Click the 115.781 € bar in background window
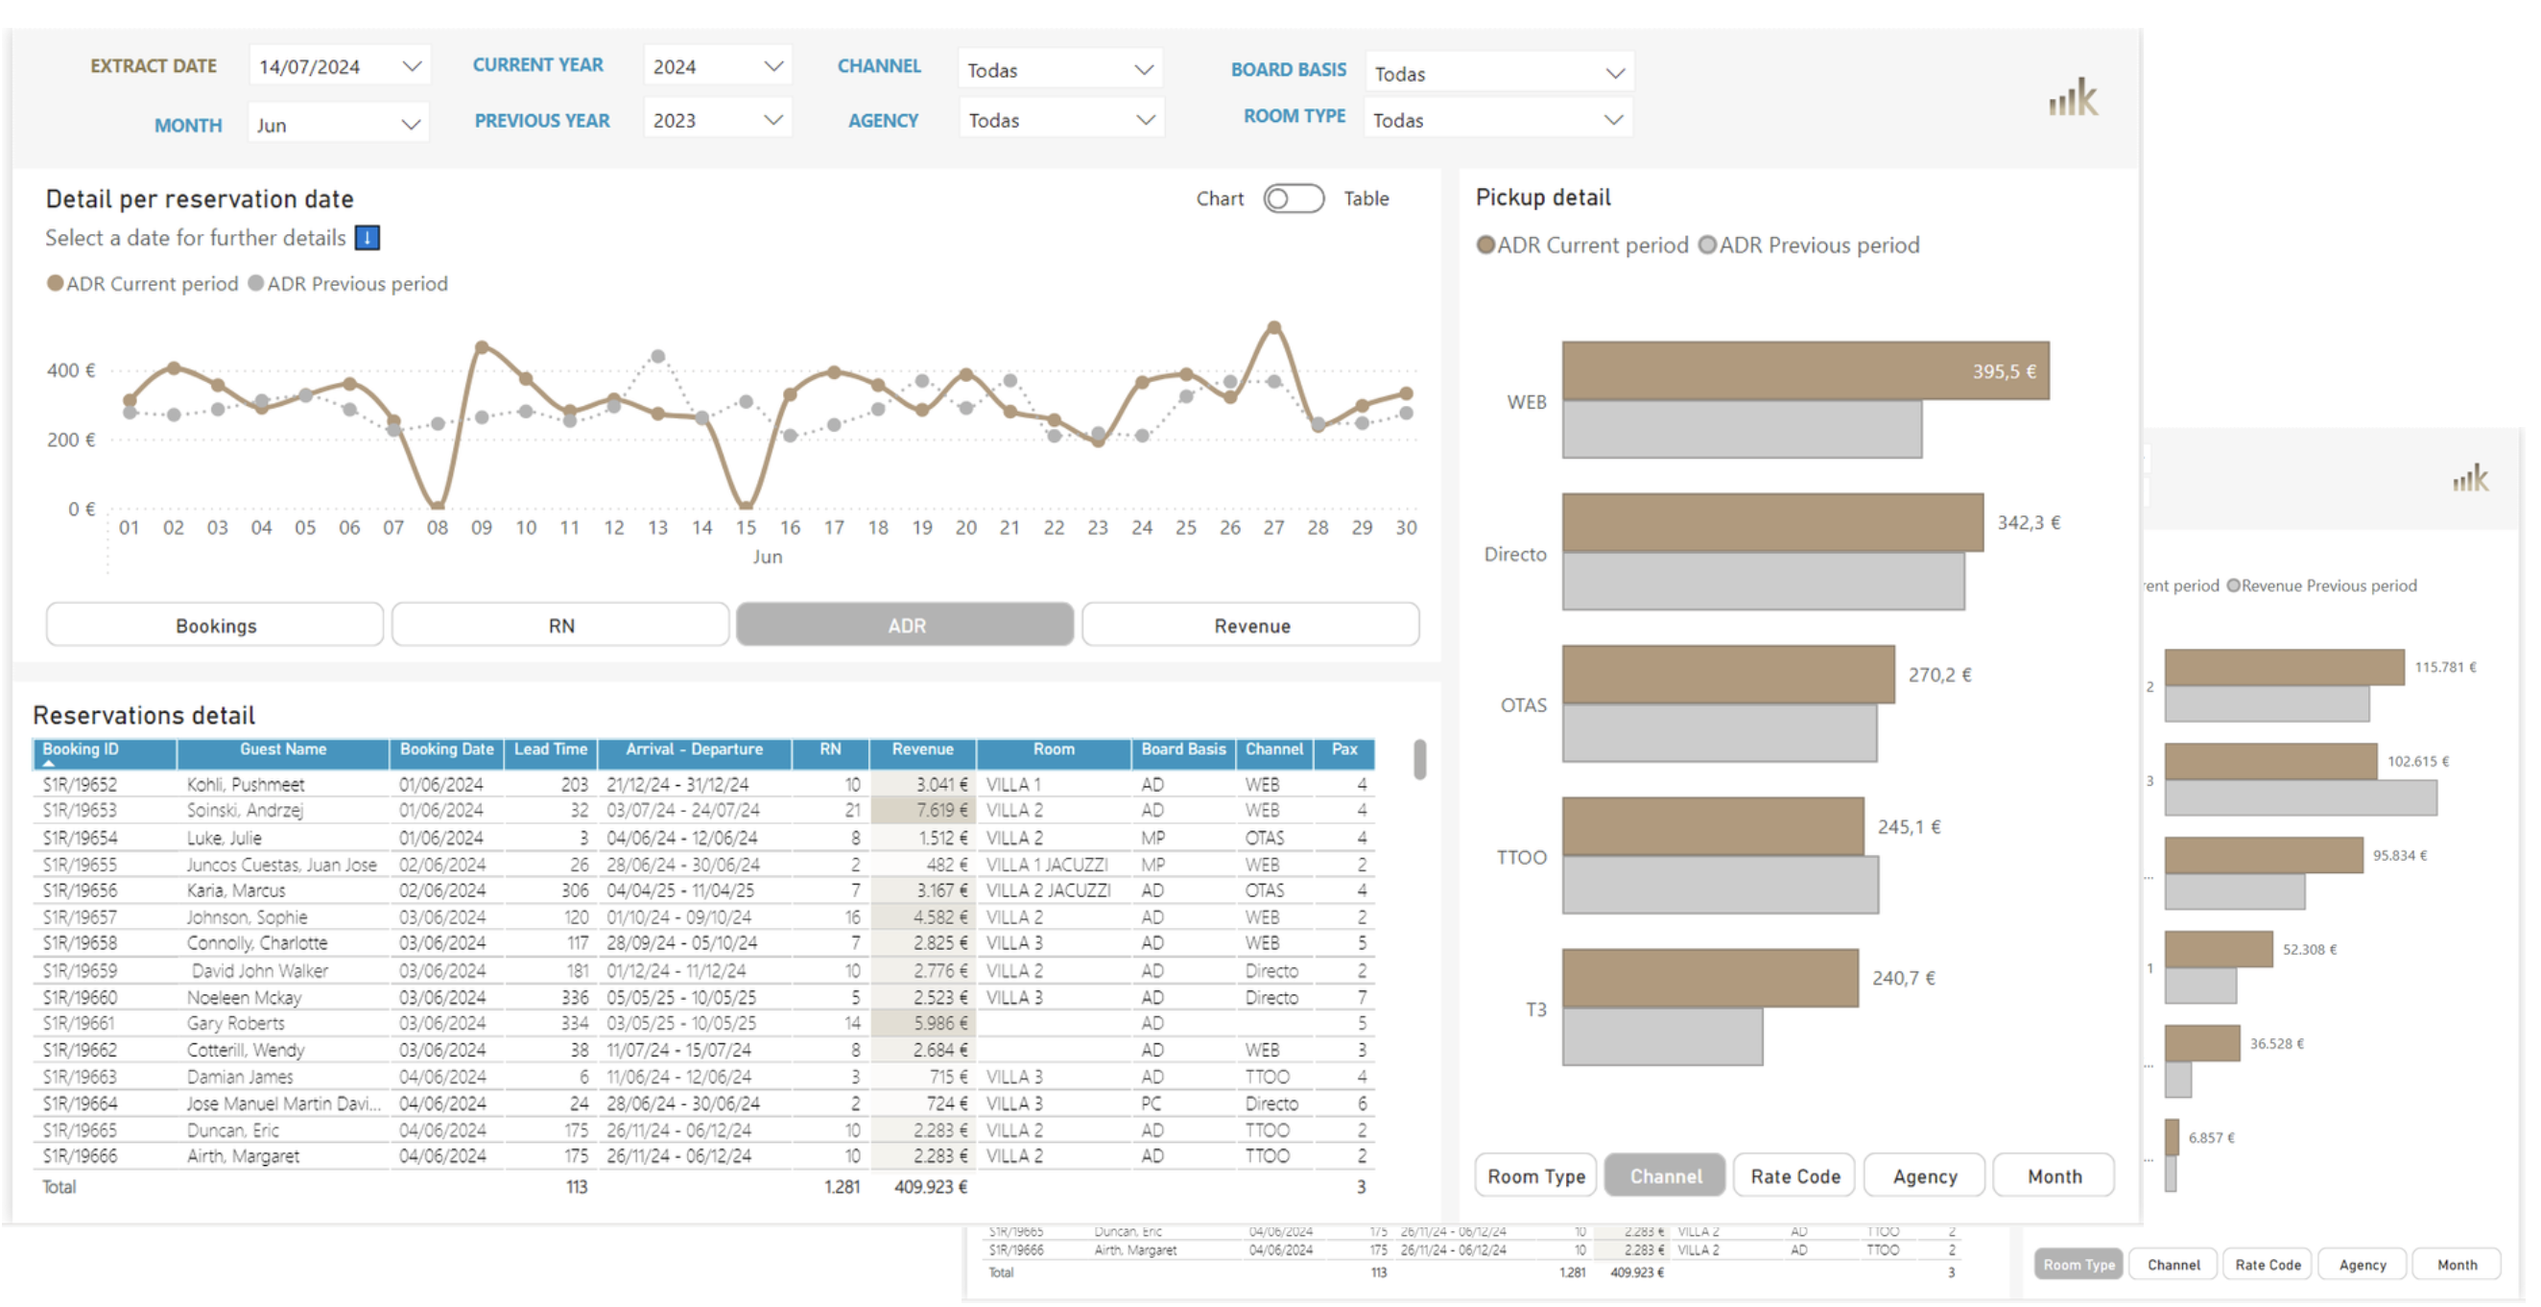The width and height of the screenshot is (2541, 1307). click(2284, 667)
